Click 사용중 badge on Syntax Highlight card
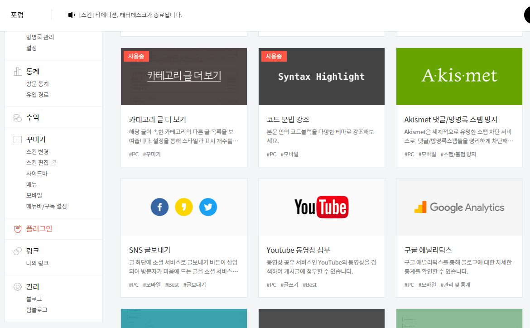 coord(274,56)
